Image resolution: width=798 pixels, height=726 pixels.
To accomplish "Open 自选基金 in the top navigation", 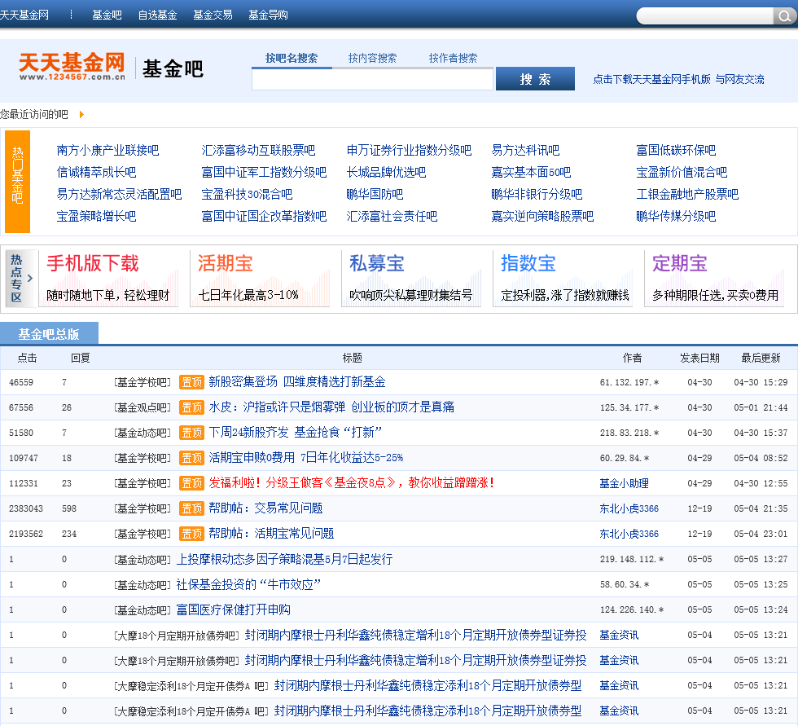I will pos(157,15).
